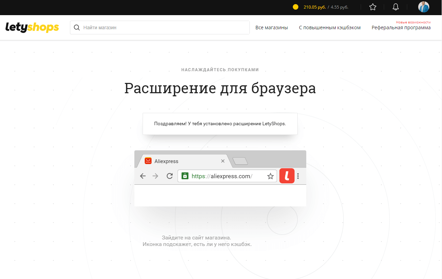Open 'С повышенным кэшбэком' menu item

[x=330, y=28]
